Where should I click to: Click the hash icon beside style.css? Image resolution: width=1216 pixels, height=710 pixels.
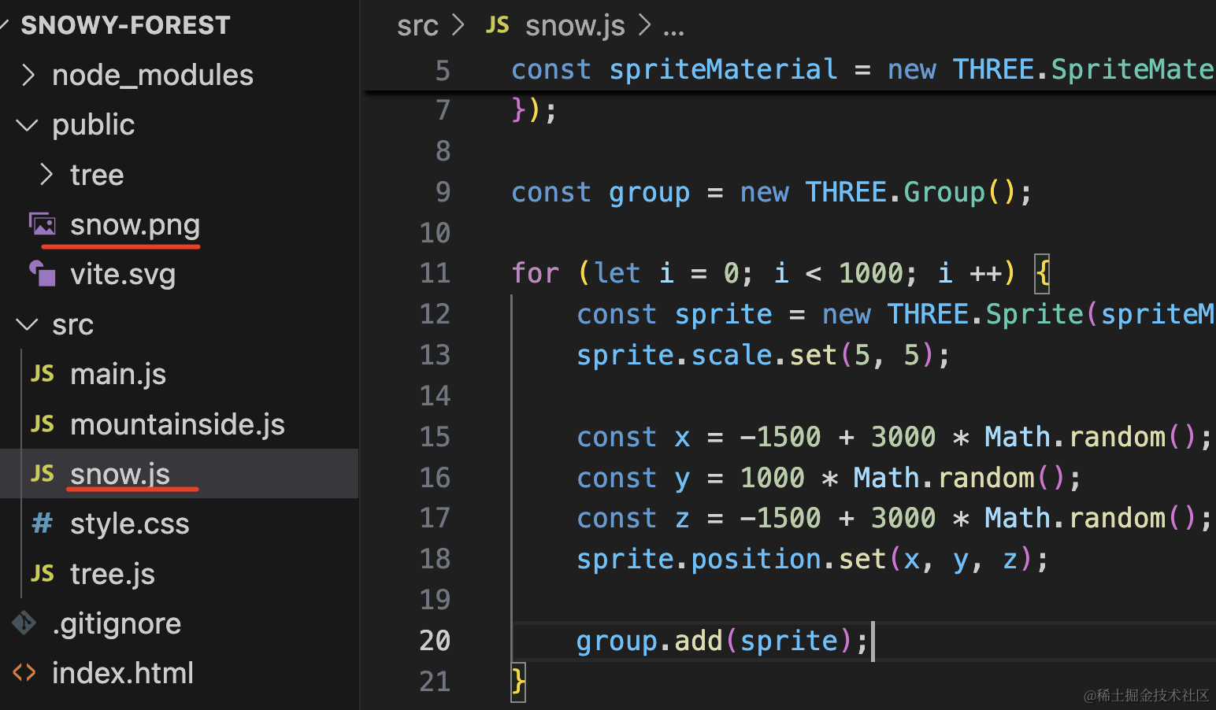[x=43, y=523]
